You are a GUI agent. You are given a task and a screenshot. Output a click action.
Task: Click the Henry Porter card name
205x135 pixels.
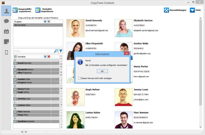141,66
